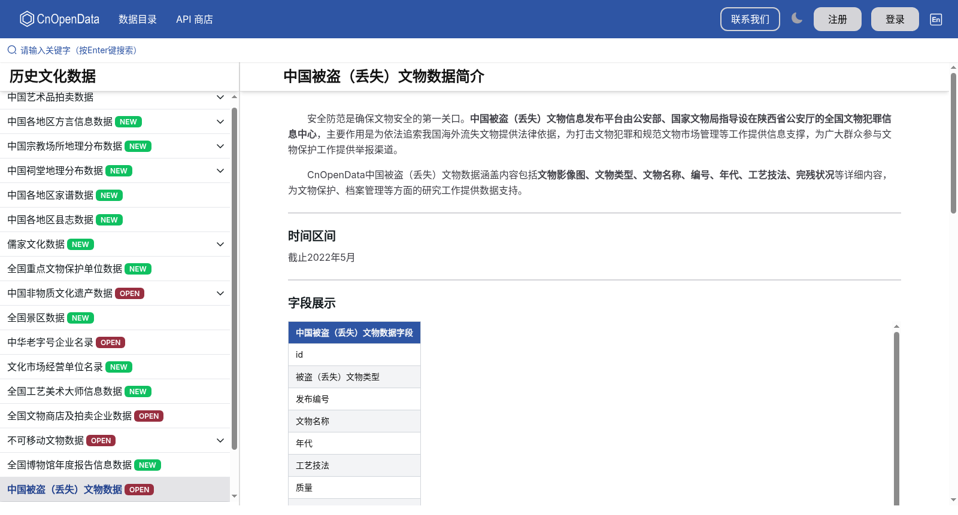Click the field table scrollbar thumb
This screenshot has width=958, height=515.
click(x=896, y=419)
